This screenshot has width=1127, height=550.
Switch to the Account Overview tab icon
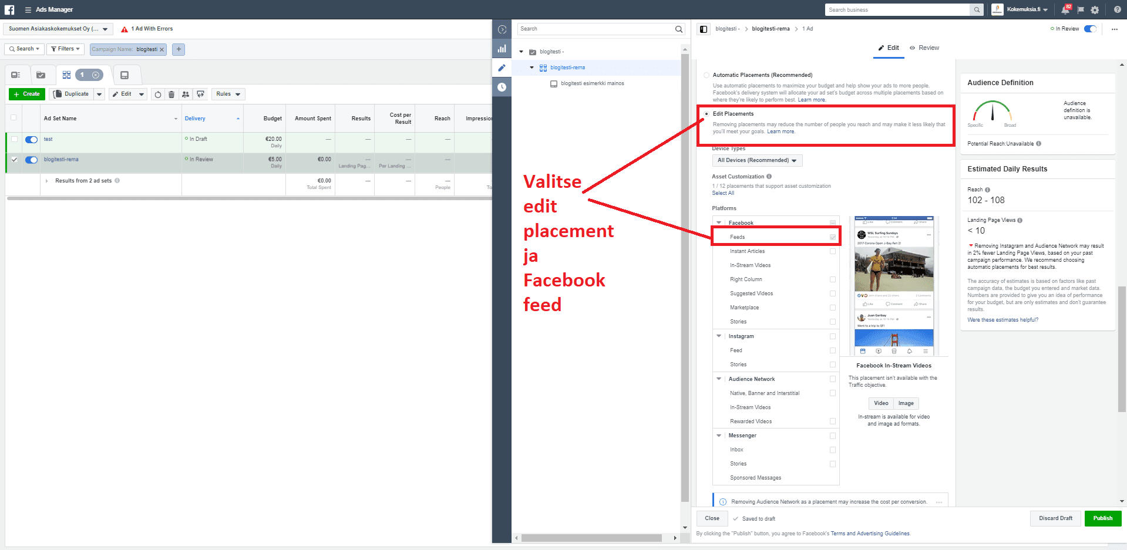click(x=16, y=75)
